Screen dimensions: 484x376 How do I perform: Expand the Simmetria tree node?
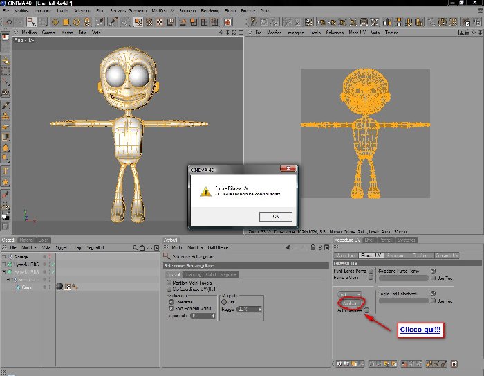tap(8, 280)
